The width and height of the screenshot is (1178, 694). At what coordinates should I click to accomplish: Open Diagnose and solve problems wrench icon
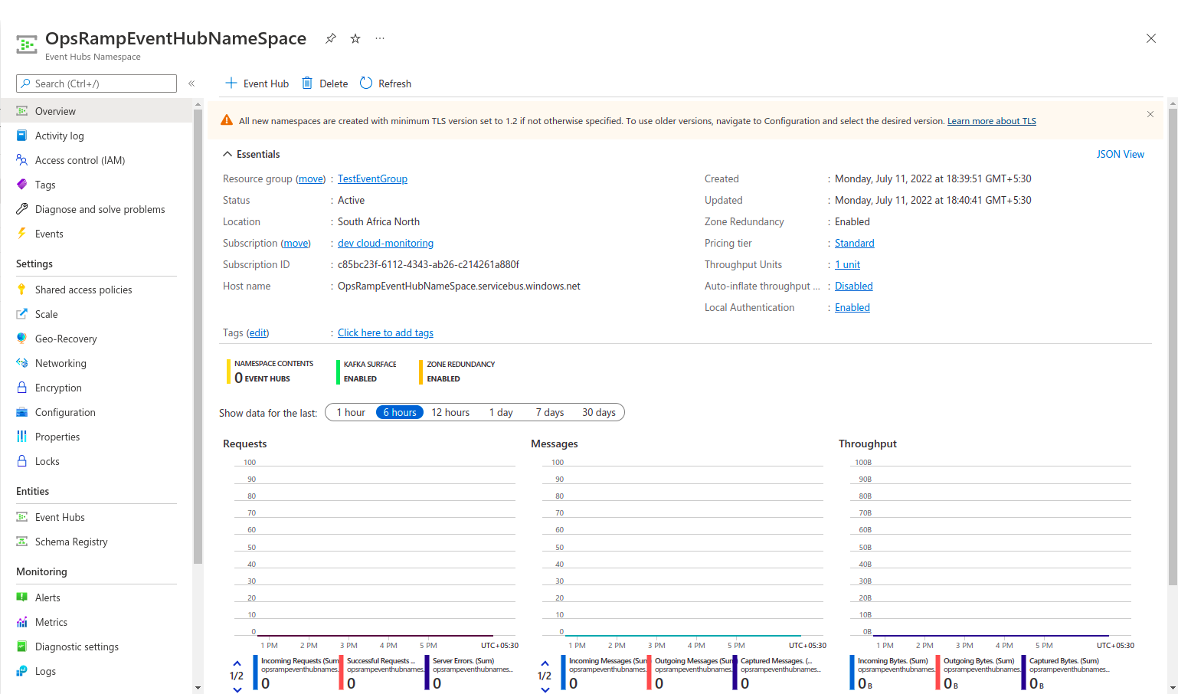coord(22,209)
